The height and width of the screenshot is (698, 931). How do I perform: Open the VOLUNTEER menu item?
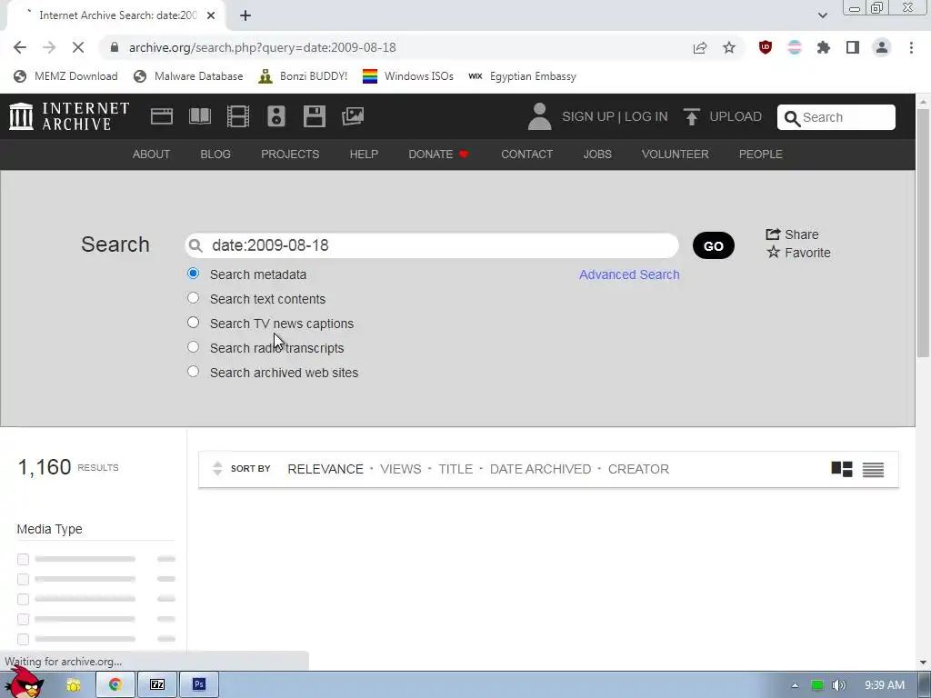coord(676,155)
